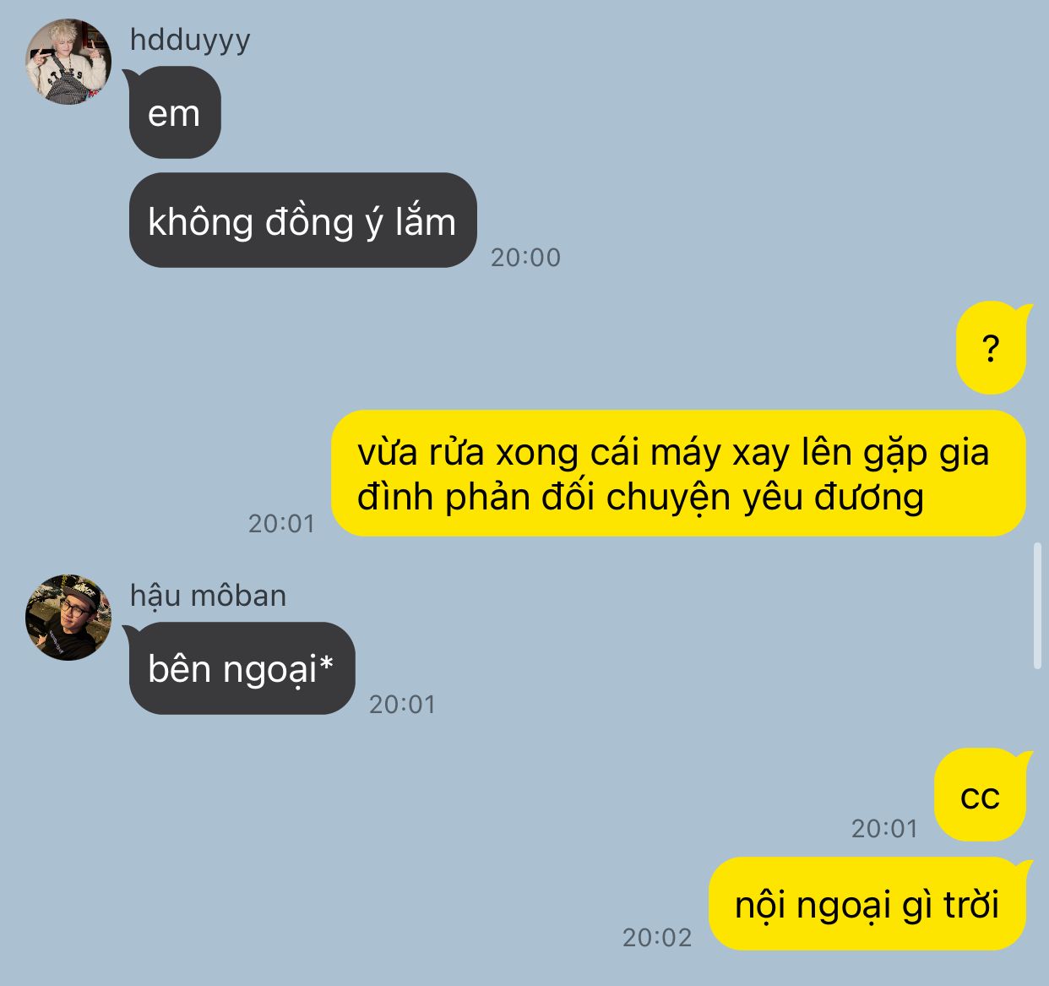Click the 20:01 timestamp next to "cc"
This screenshot has width=1049, height=986.
(x=884, y=828)
